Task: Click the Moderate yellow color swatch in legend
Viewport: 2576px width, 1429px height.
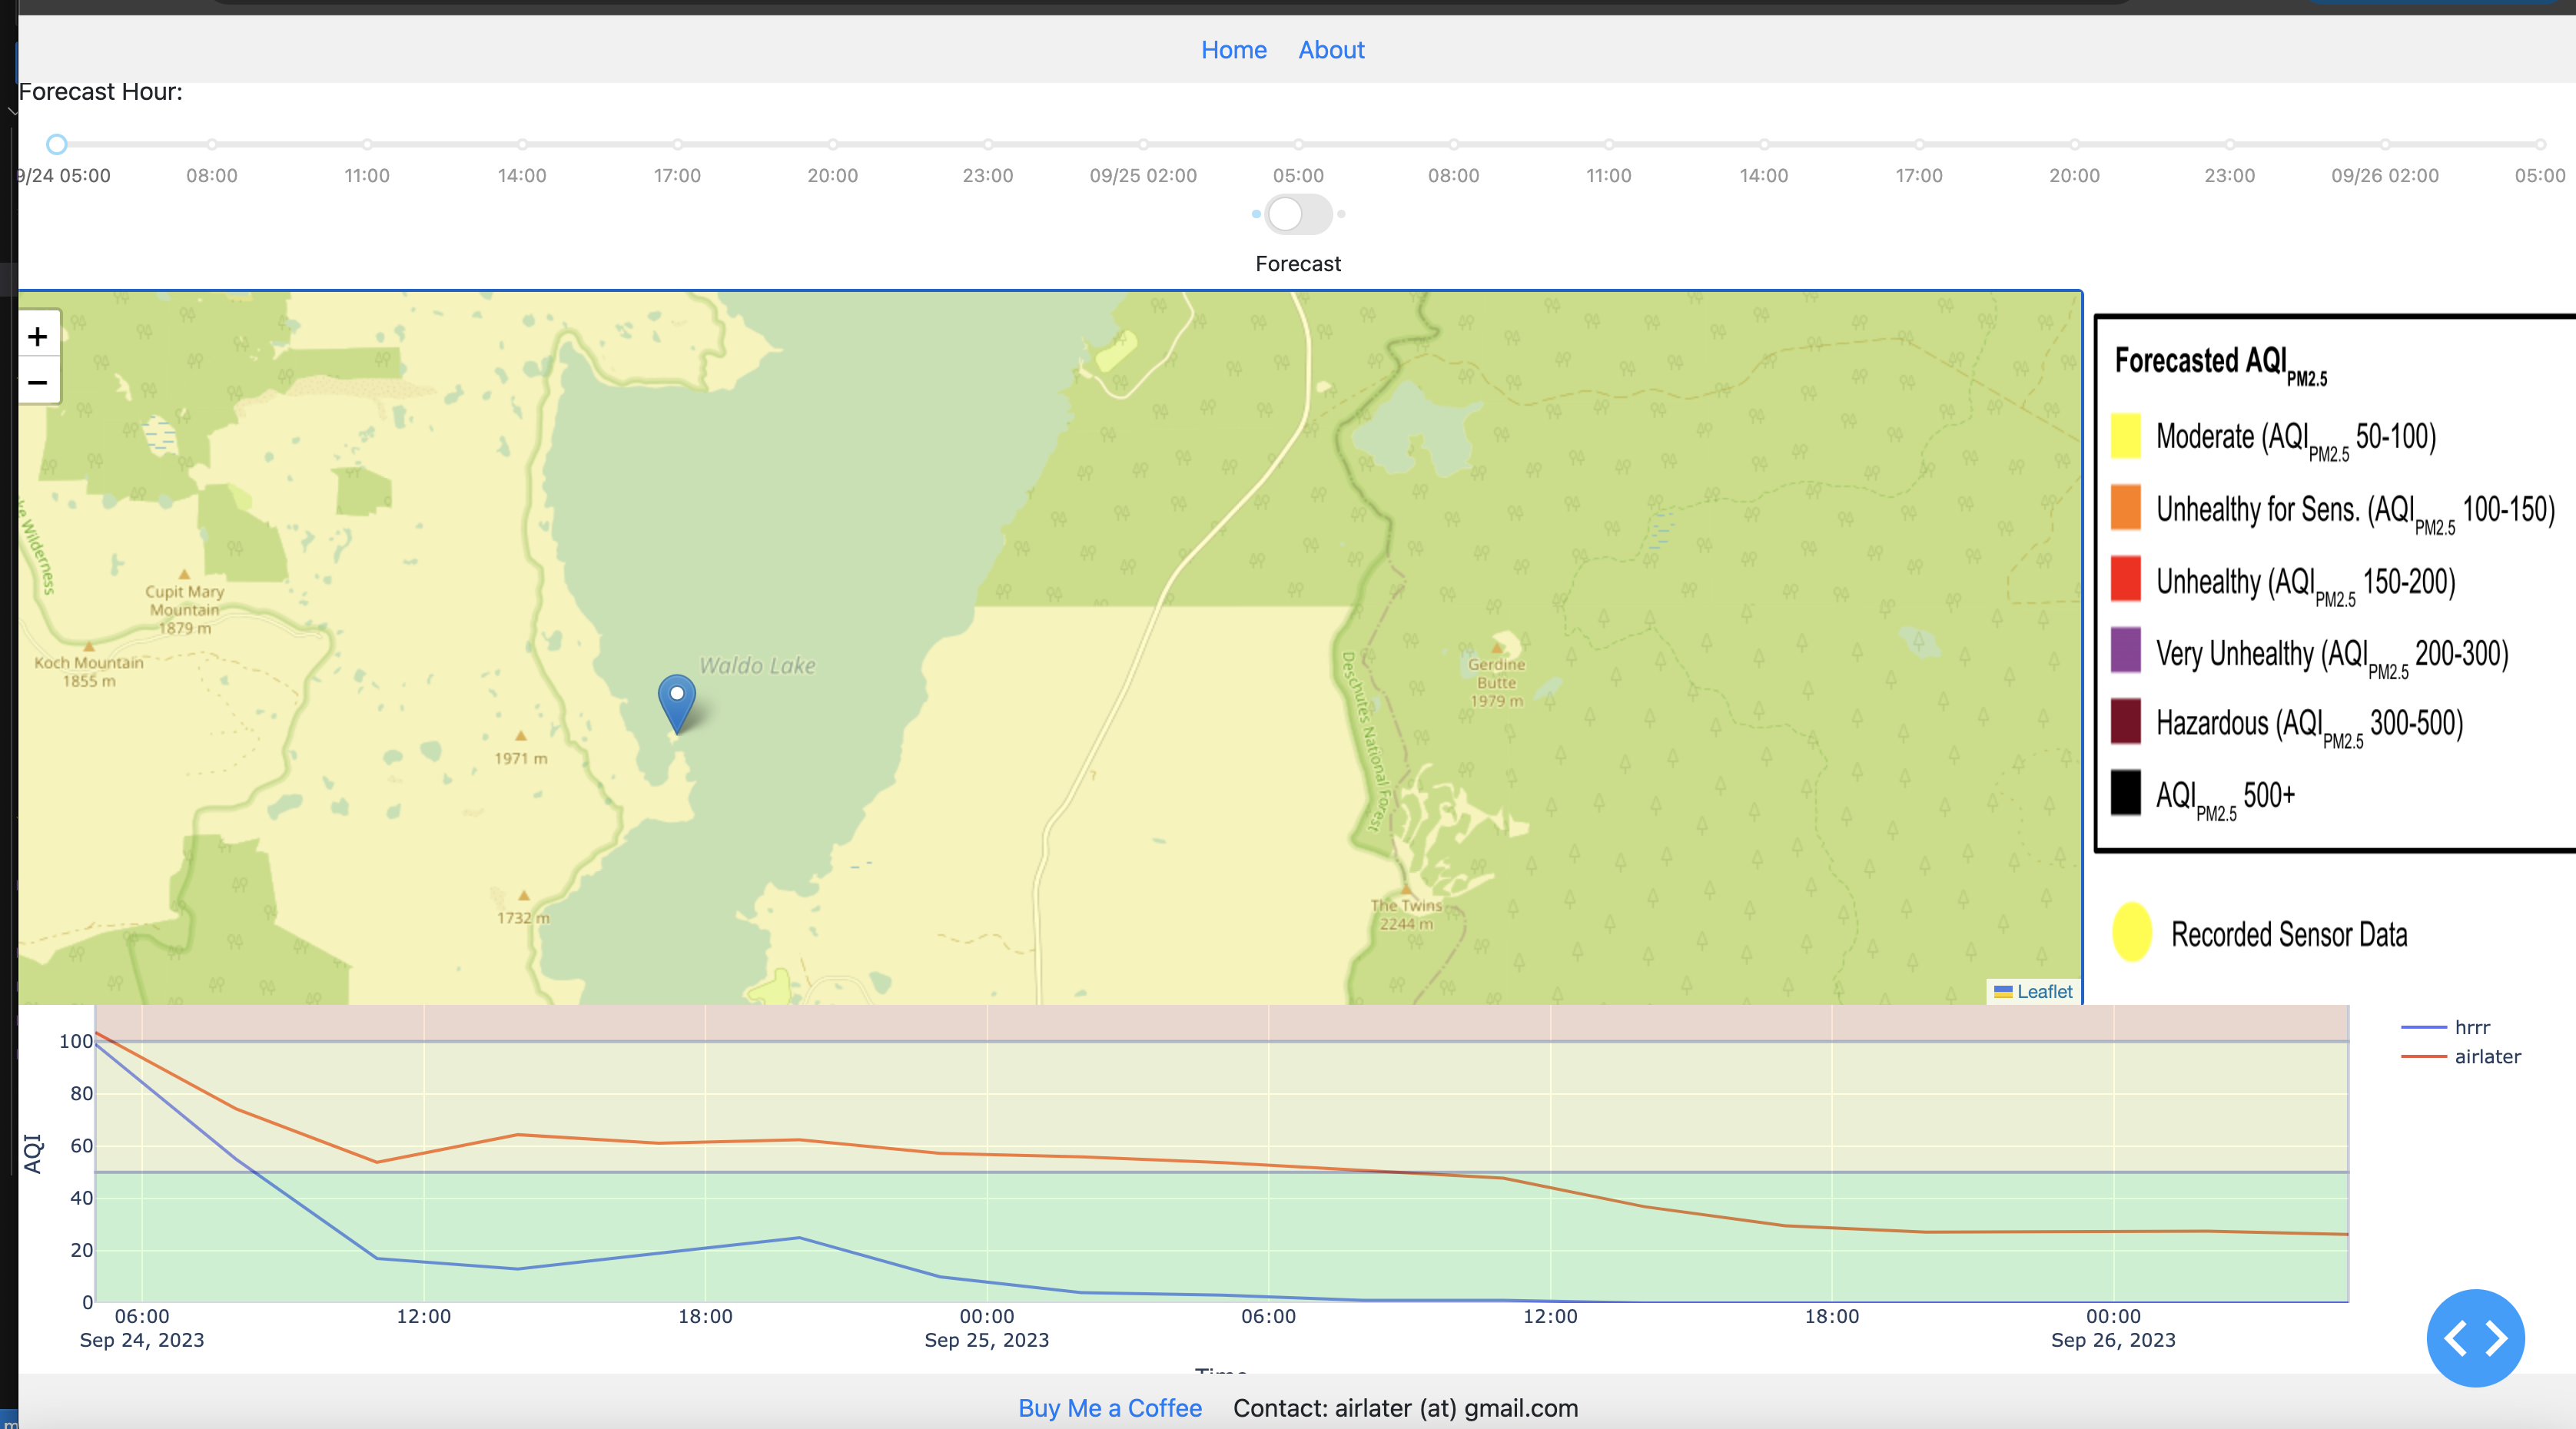Action: (x=2125, y=437)
